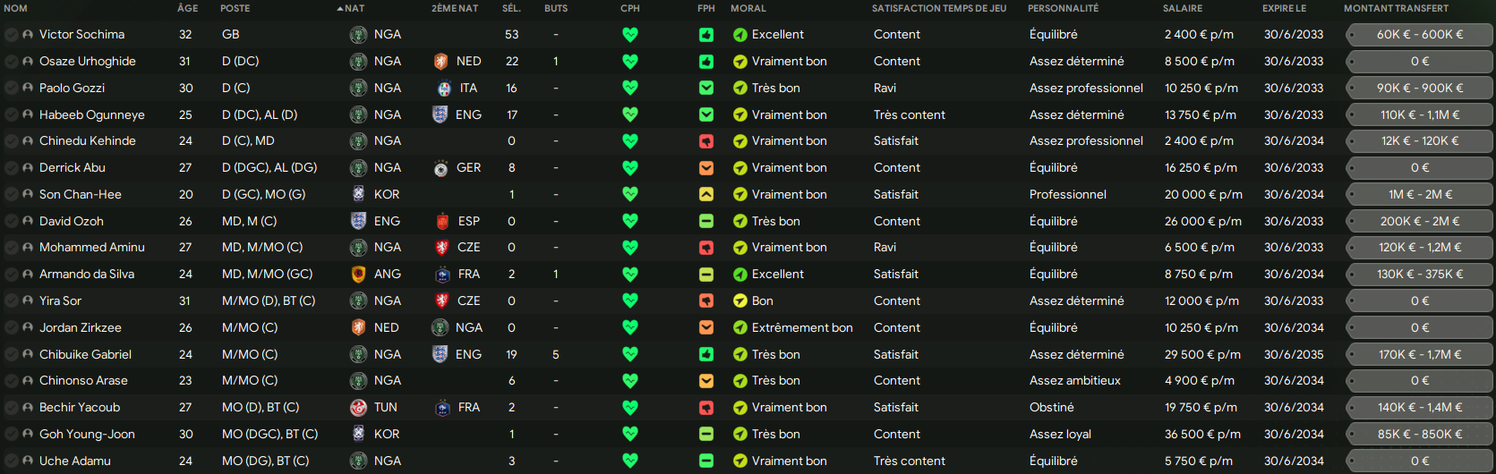This screenshot has height=474, width=1496.
Task: Open Chibuike Gabriel's player page
Action: coord(85,355)
